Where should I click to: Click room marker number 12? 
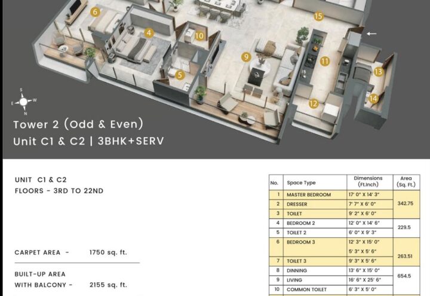(313, 103)
